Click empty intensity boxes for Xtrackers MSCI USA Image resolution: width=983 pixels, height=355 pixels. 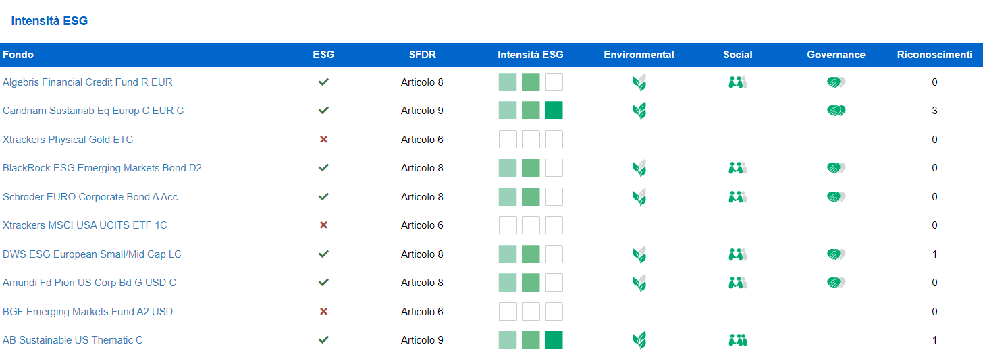point(531,225)
